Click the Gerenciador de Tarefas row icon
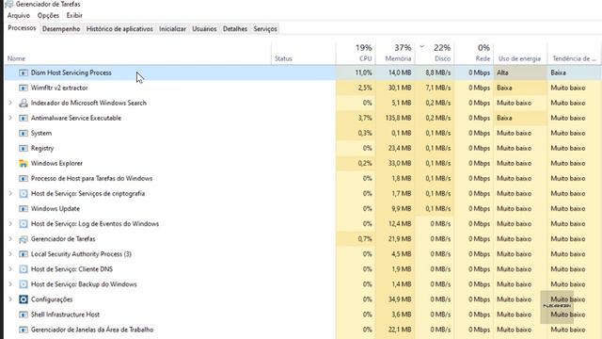This screenshot has height=339, width=602. tap(24, 239)
